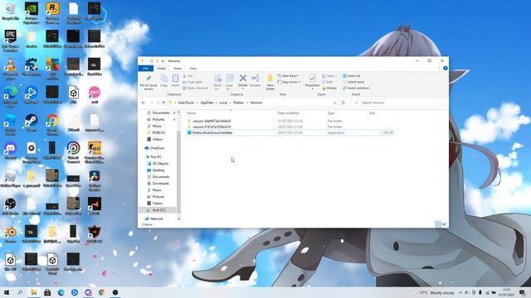Image resolution: width=531 pixels, height=298 pixels.
Task: Open the File menu tab
Action: point(146,68)
